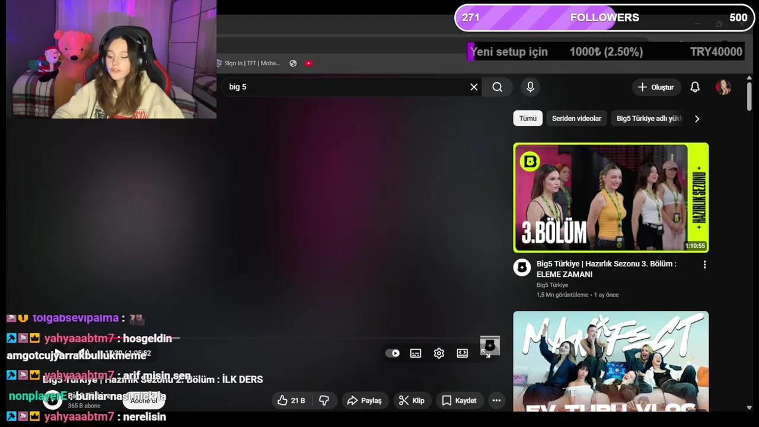Select the Tümü filter chip
The height and width of the screenshot is (427, 759).
pyautogui.click(x=528, y=119)
